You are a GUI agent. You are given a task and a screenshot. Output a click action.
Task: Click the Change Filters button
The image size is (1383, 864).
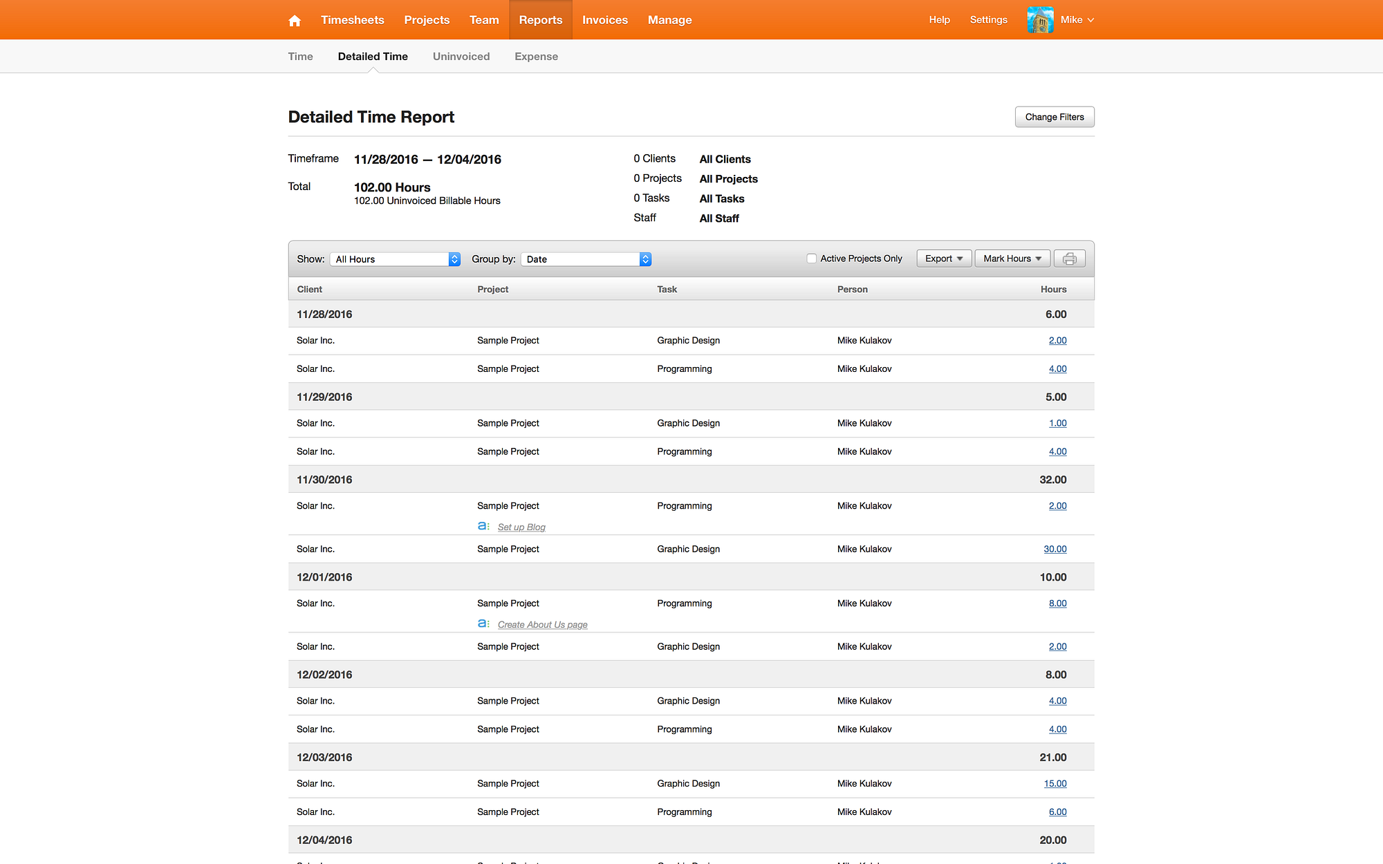click(x=1054, y=117)
